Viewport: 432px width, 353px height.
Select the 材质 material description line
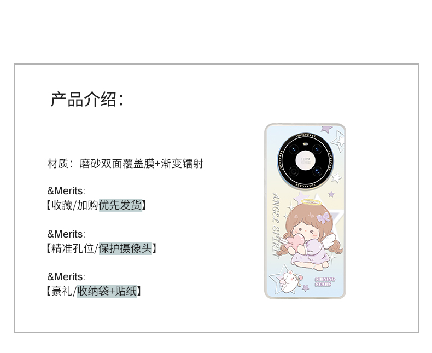coord(125,164)
